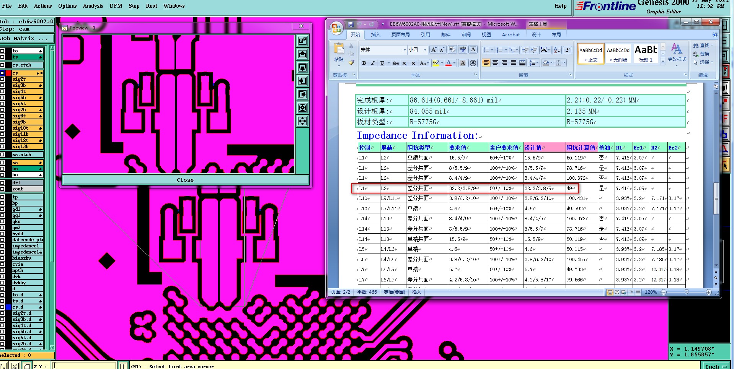Viewport: 734px width, 369px height.
Task: Open the Actions menu in Genesis
Action: coord(43,6)
